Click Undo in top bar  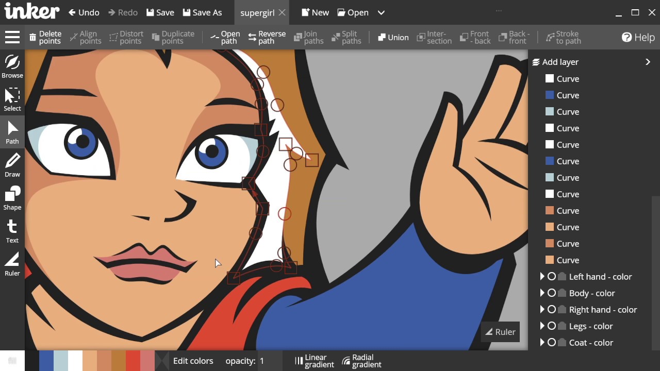click(x=84, y=12)
